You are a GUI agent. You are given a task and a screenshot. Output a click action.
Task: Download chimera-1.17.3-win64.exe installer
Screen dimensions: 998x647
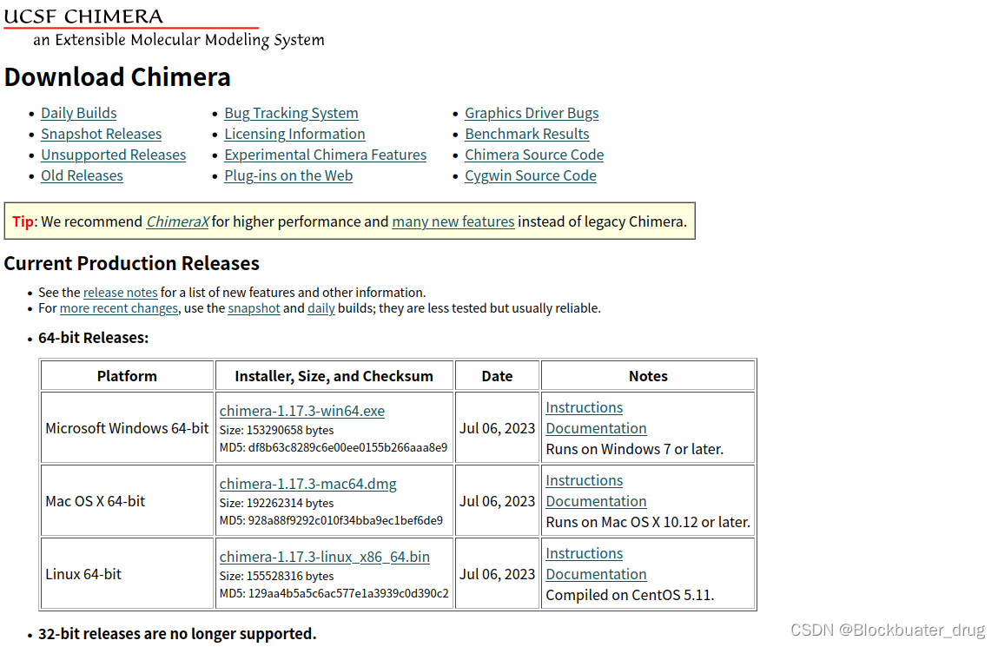coord(302,411)
